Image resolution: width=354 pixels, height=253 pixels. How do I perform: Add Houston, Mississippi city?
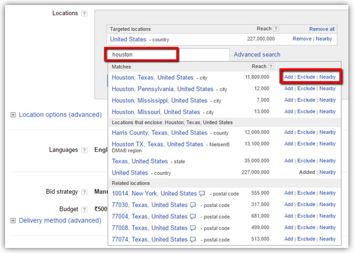tap(288, 100)
